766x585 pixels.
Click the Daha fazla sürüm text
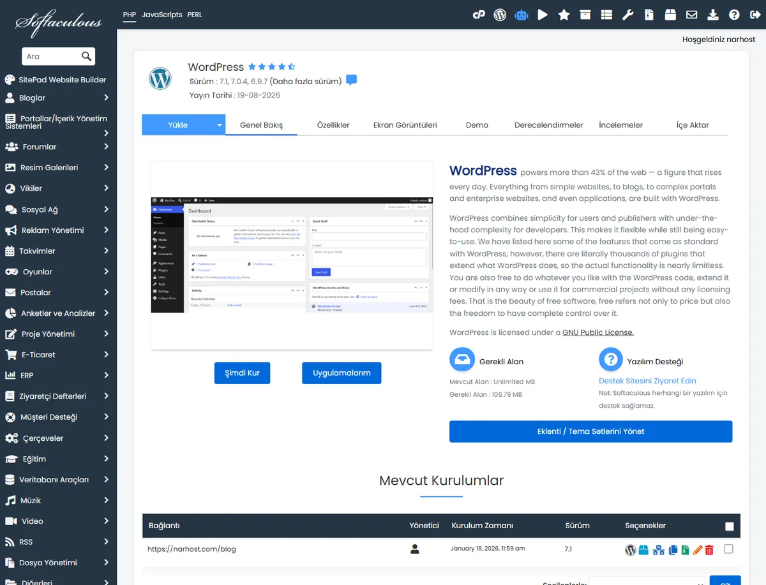pyautogui.click(x=306, y=81)
